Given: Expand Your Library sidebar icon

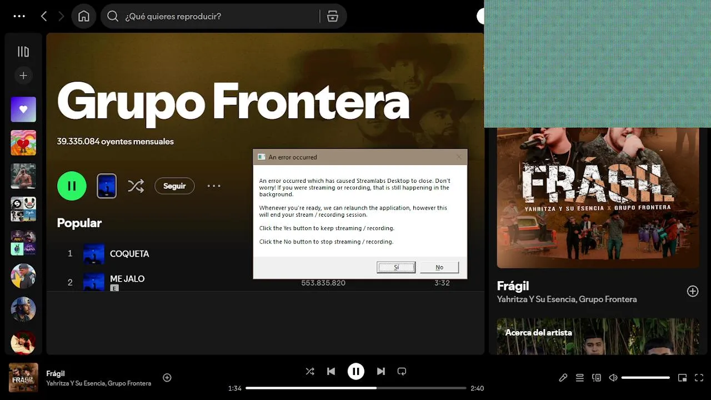Looking at the screenshot, I should pyautogui.click(x=23, y=52).
